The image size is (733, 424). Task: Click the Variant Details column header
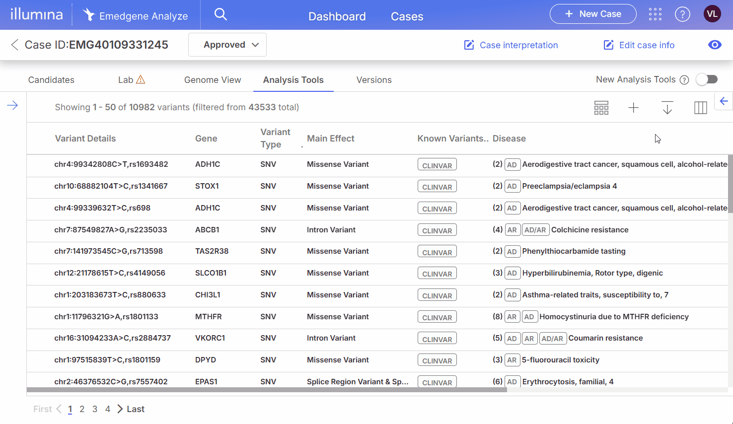coord(85,139)
